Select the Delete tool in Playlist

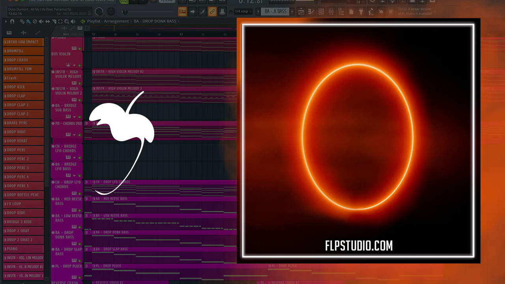35,21
